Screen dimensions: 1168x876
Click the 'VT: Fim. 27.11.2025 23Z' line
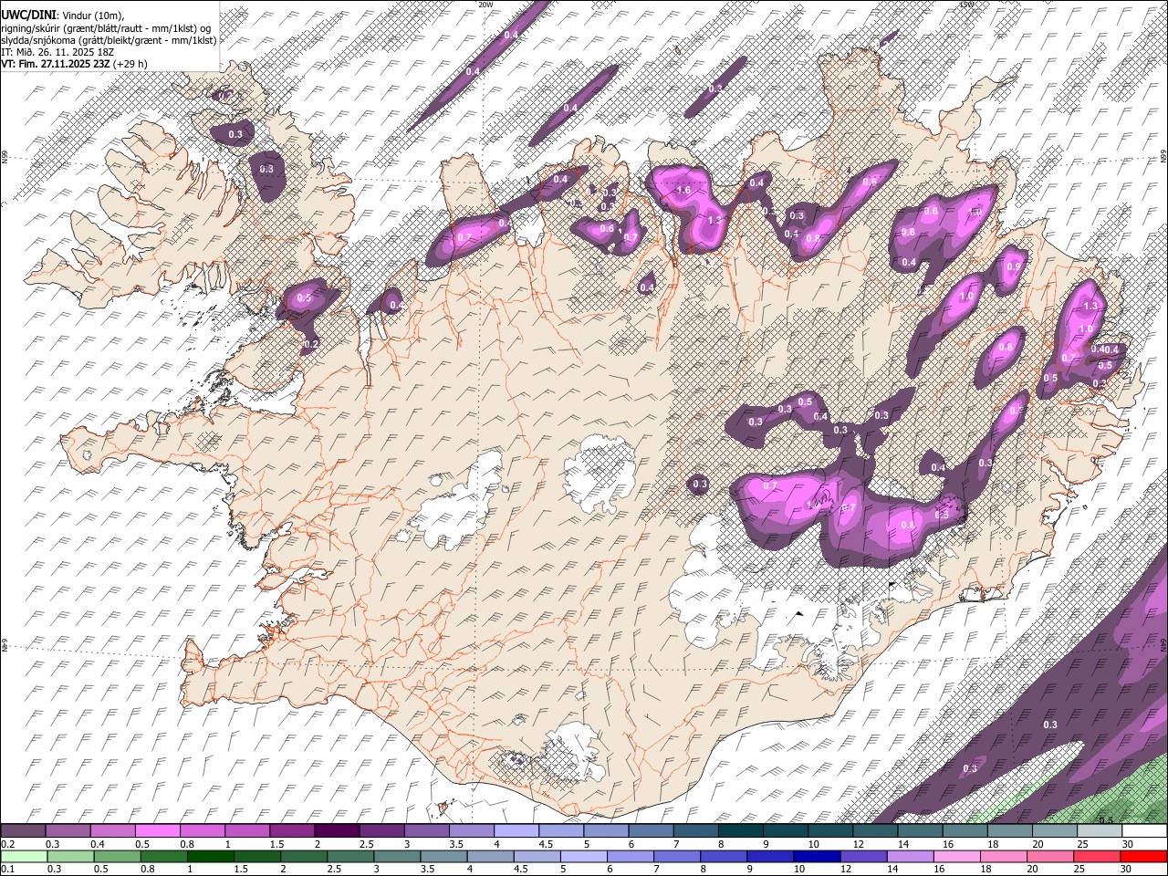click(56, 64)
